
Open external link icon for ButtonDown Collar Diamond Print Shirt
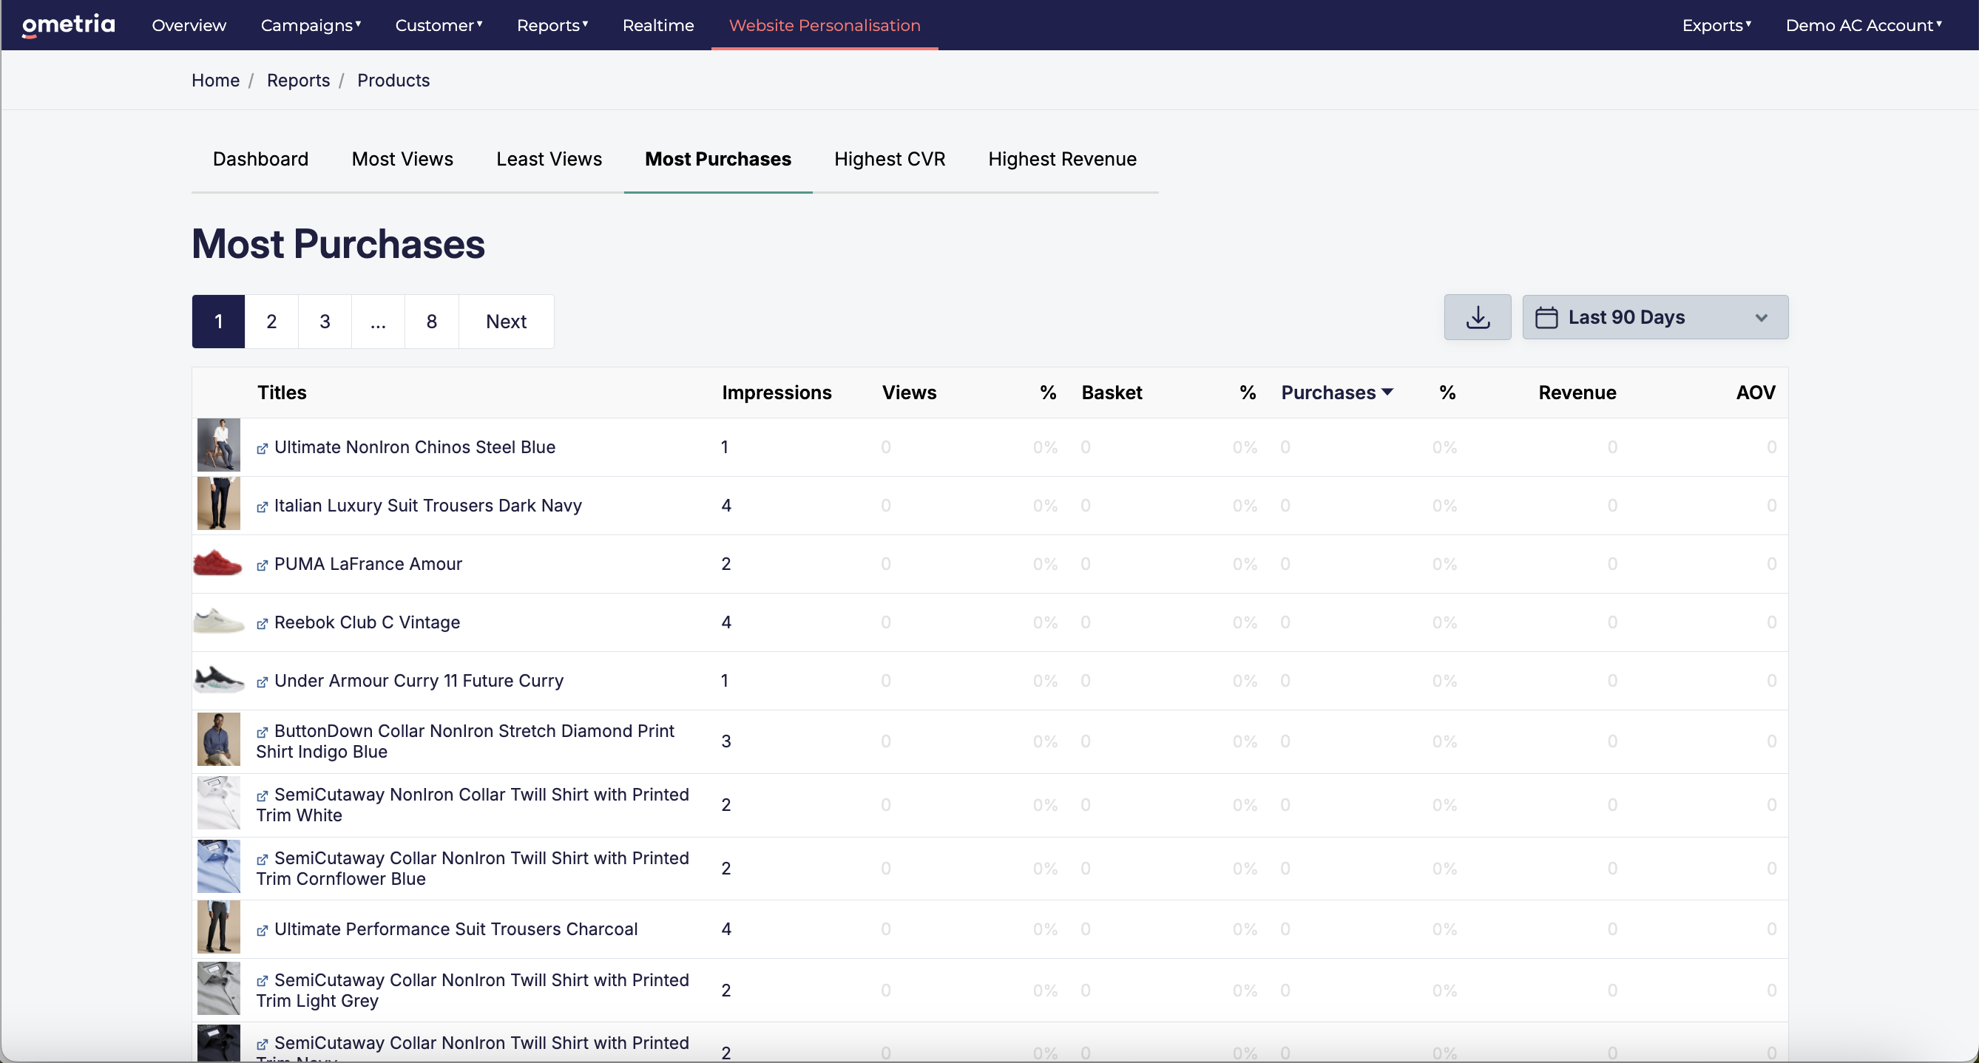[262, 733]
